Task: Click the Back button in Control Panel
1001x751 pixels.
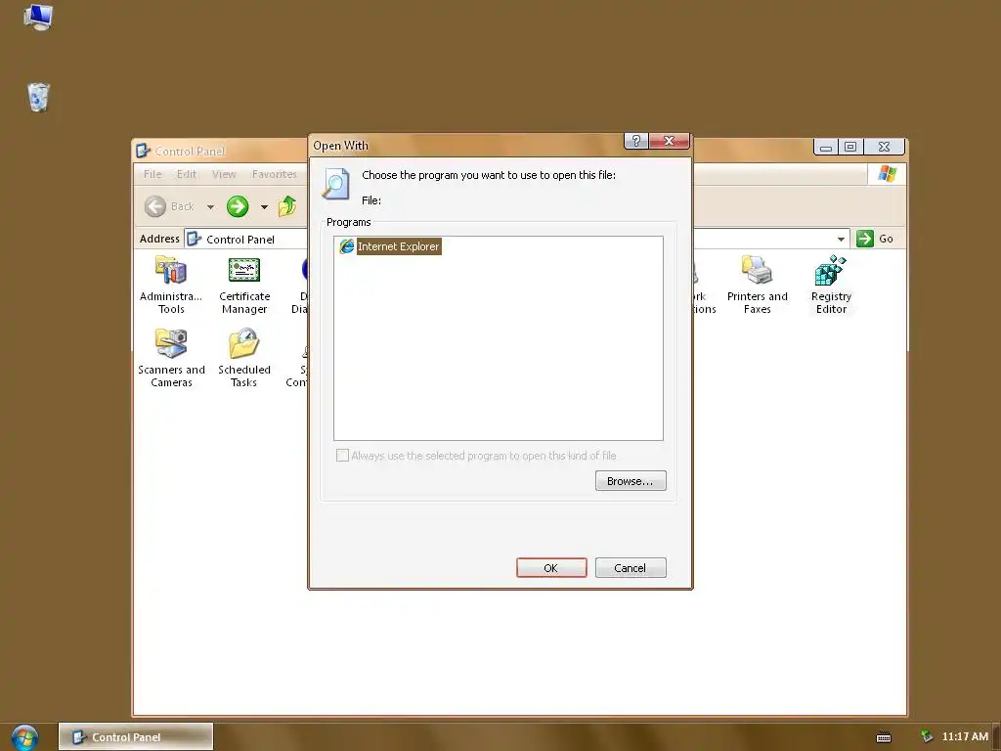Action: [x=169, y=206]
